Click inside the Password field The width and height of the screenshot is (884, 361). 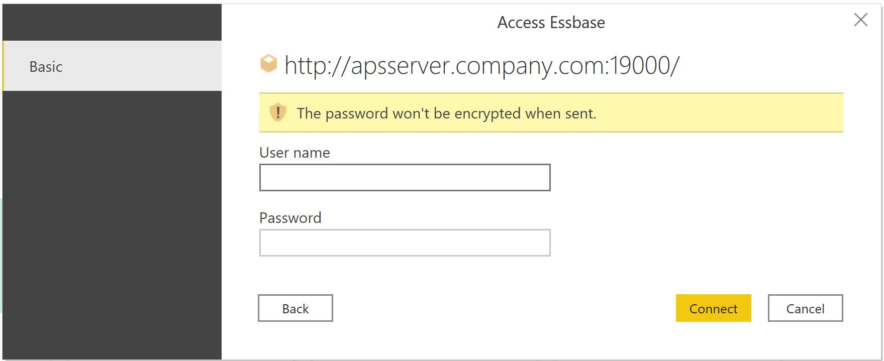point(405,243)
